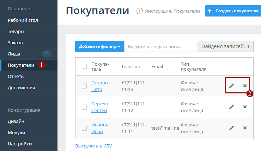Screen dimensions: 261x151
Task: Check the box for Петров Петр
Action: [x=84, y=86]
